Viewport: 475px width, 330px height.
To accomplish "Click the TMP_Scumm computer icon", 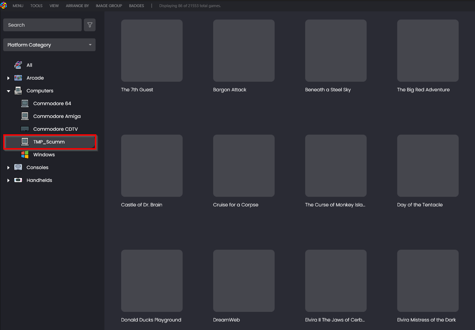I will (25, 142).
